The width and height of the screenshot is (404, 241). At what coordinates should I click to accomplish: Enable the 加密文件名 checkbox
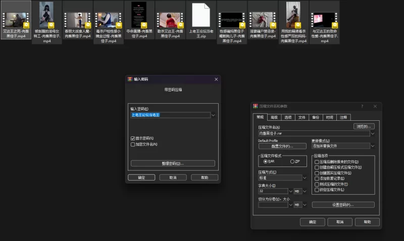[133, 144]
